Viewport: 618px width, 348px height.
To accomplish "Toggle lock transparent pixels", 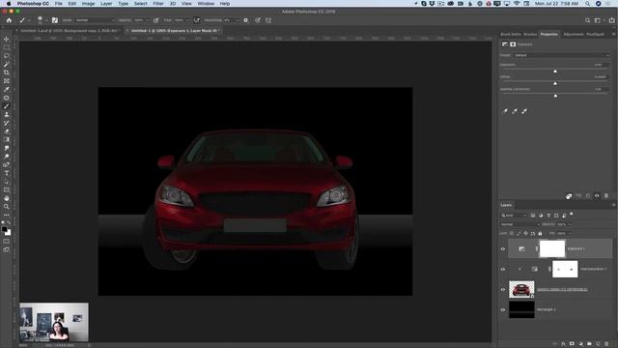I will click(512, 234).
